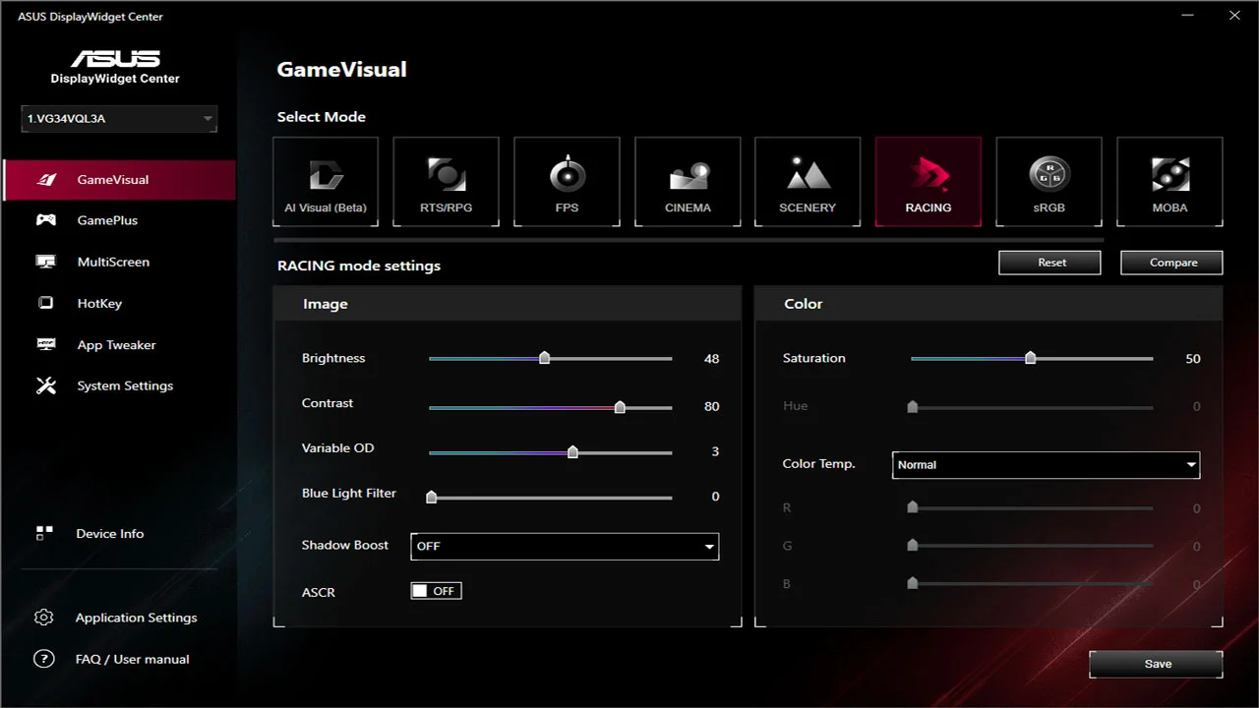The image size is (1259, 708).
Task: Adjust the Brightness slider handle
Action: [546, 358]
